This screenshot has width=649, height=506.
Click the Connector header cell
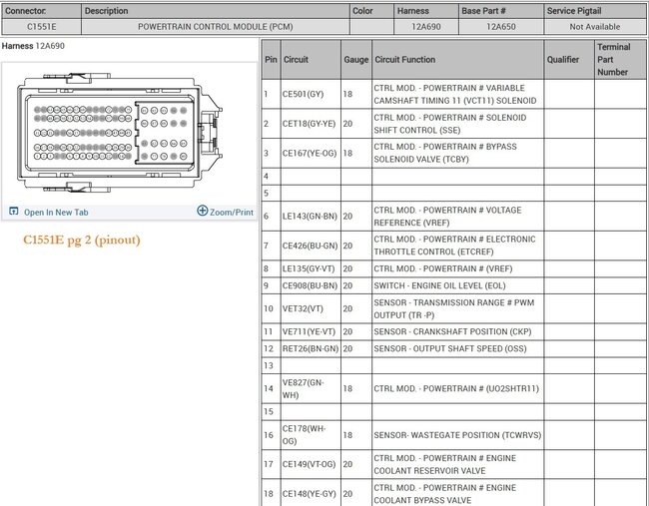click(x=41, y=11)
